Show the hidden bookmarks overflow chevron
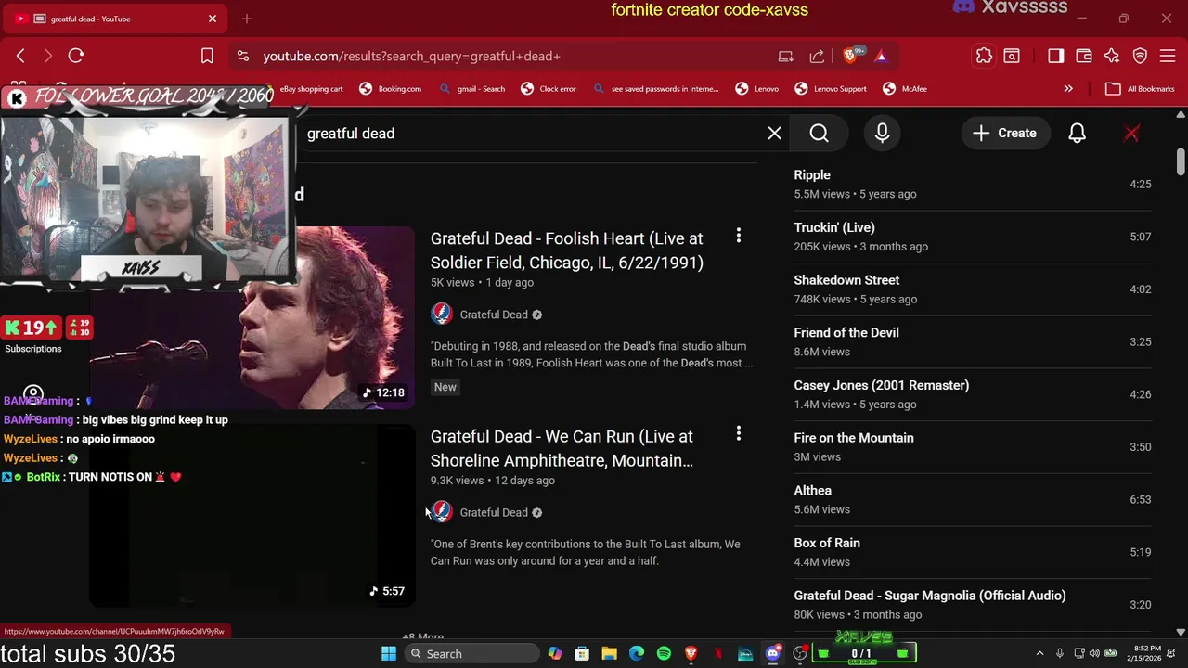Screen dimensions: 1188x668 click(x=1068, y=89)
